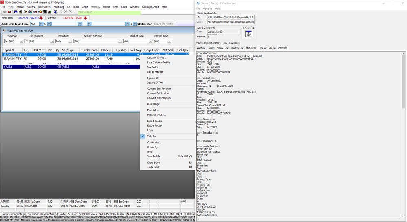Screen dimensions: 407x222
Task: Click the scroll down arrow in AutoIt summary
Action: tap(403, 215)
